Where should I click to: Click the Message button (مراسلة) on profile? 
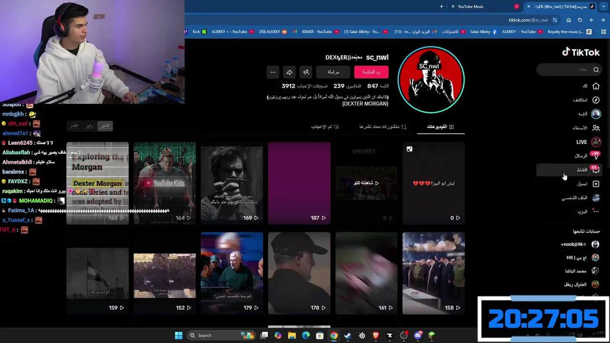tap(333, 72)
